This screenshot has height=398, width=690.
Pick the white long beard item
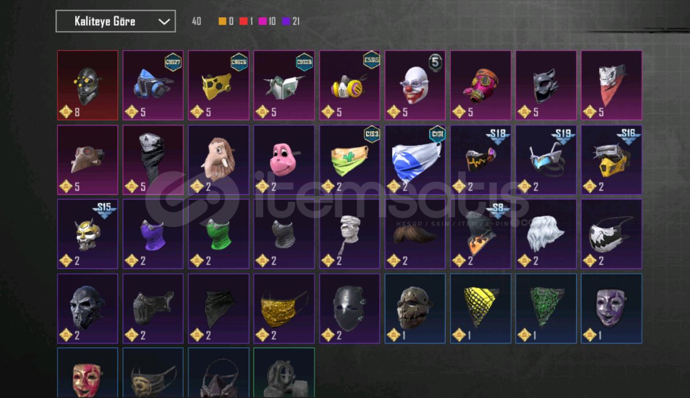[546, 234]
